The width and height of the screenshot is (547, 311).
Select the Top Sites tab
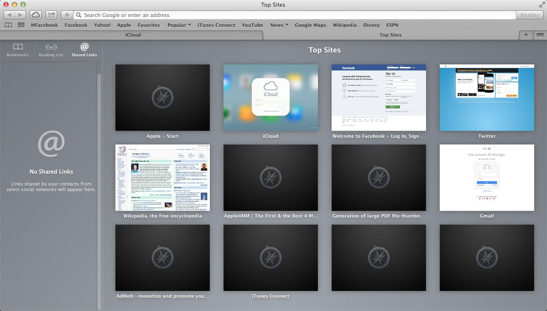pos(391,35)
